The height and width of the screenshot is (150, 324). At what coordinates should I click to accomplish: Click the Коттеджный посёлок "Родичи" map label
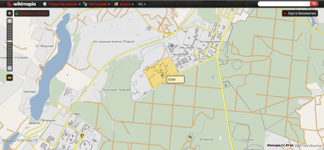(x=114, y=42)
